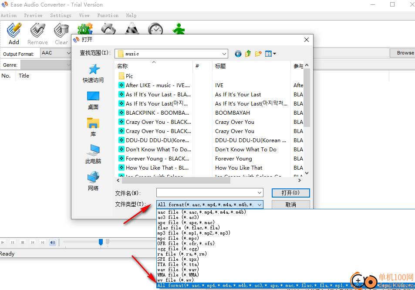
Task: Click the Clear list toolbar icon
Action: 61,34
